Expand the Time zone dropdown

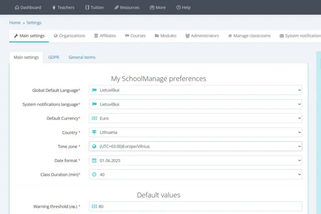[x=196, y=146]
